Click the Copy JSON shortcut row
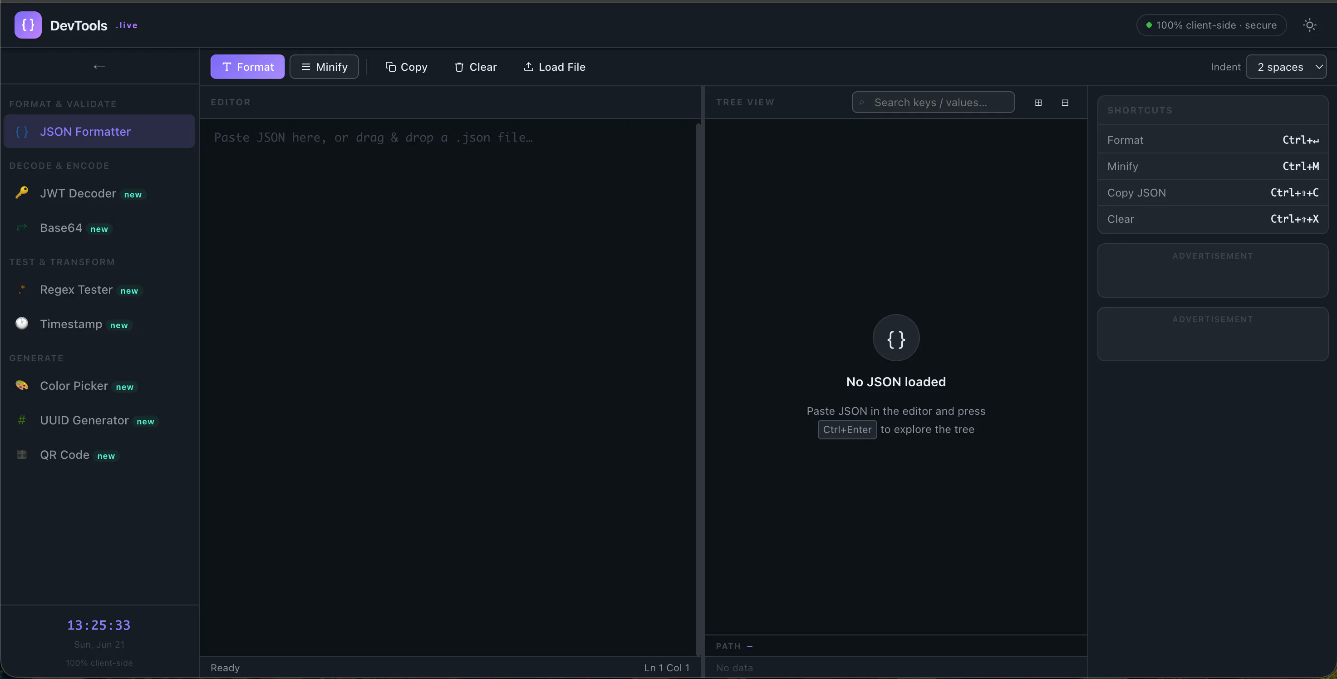Screen dimensions: 1337x679 point(1213,192)
